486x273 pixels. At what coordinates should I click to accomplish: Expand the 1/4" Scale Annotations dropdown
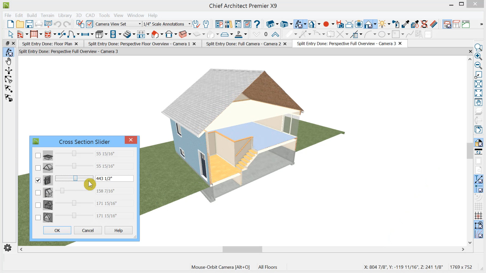coord(189,24)
